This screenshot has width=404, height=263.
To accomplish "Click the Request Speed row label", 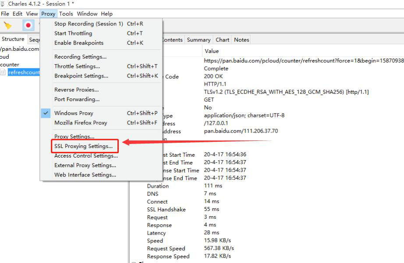I will [x=166, y=249].
